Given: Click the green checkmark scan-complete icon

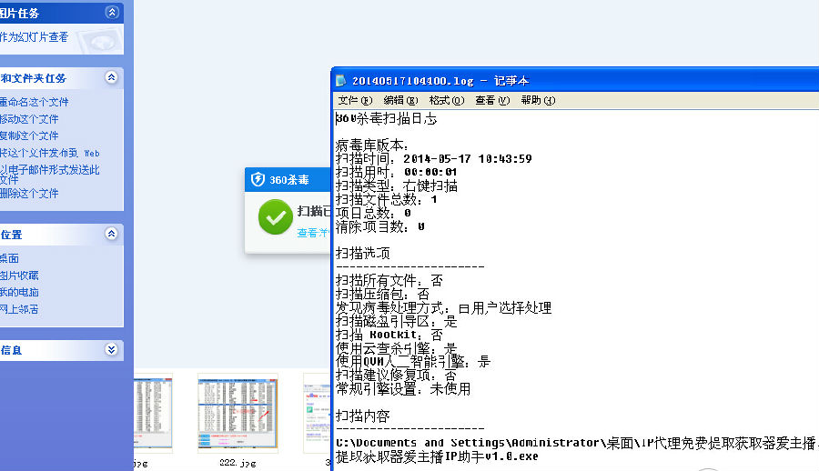Looking at the screenshot, I should click(x=275, y=217).
